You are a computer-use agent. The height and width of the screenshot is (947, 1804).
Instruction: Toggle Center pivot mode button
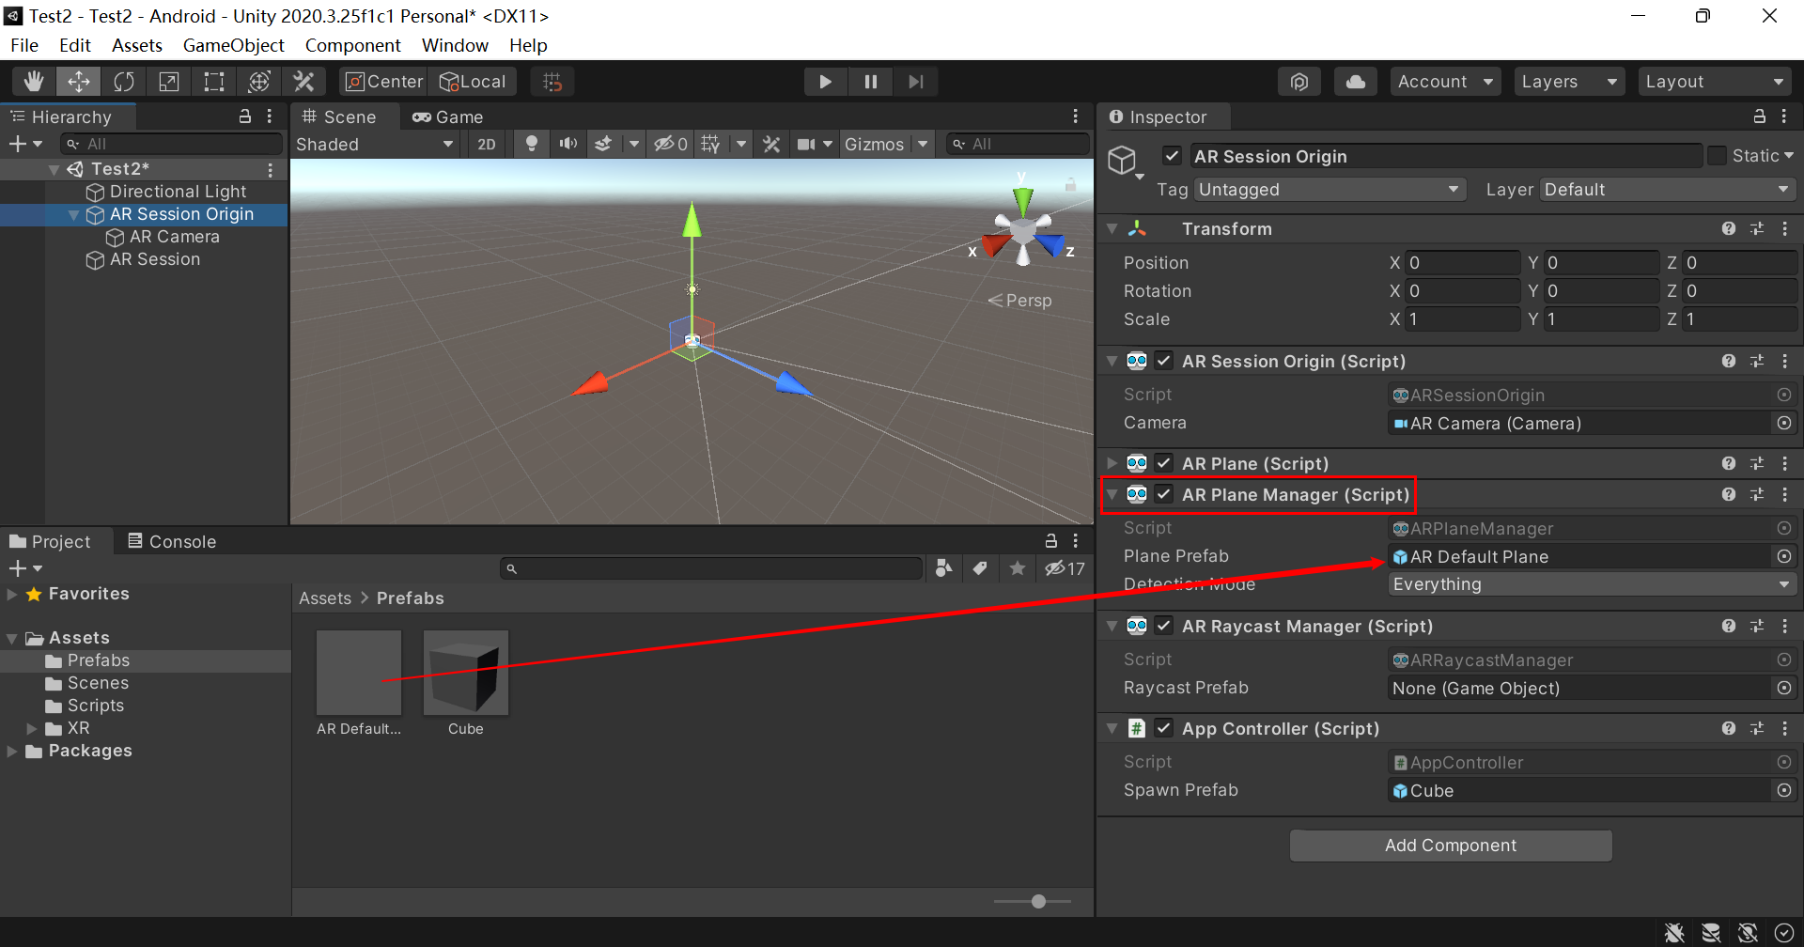(x=383, y=82)
